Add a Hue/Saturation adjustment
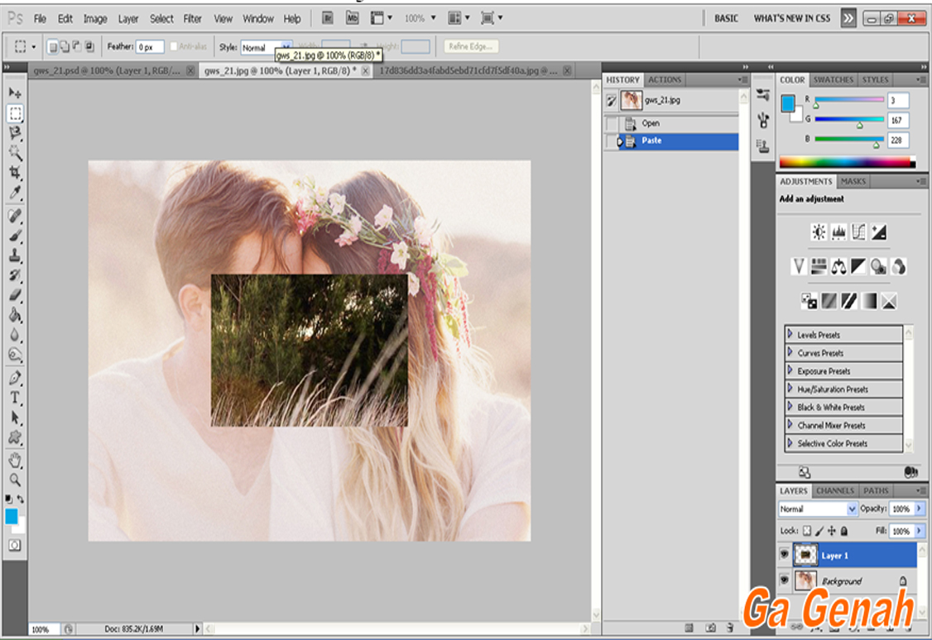This screenshot has width=932, height=640. click(x=819, y=266)
